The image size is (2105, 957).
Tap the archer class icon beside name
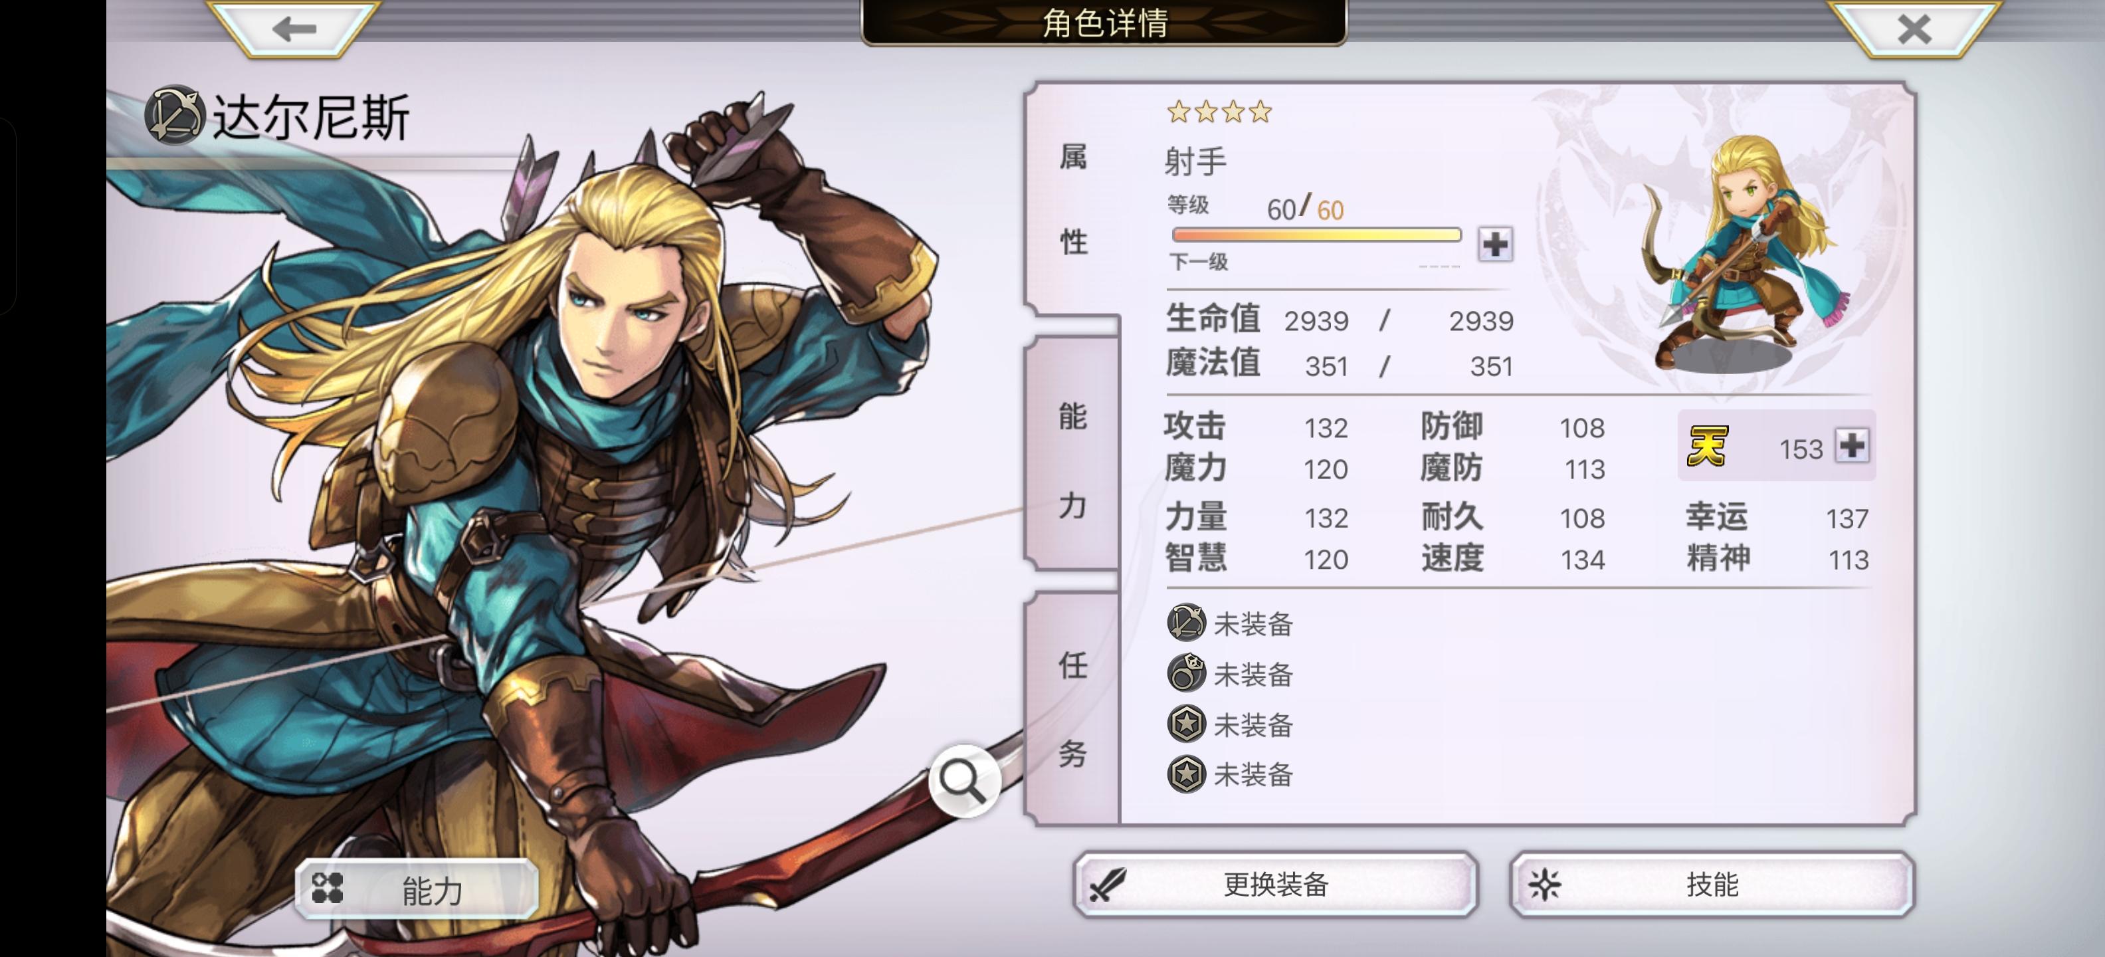(174, 116)
